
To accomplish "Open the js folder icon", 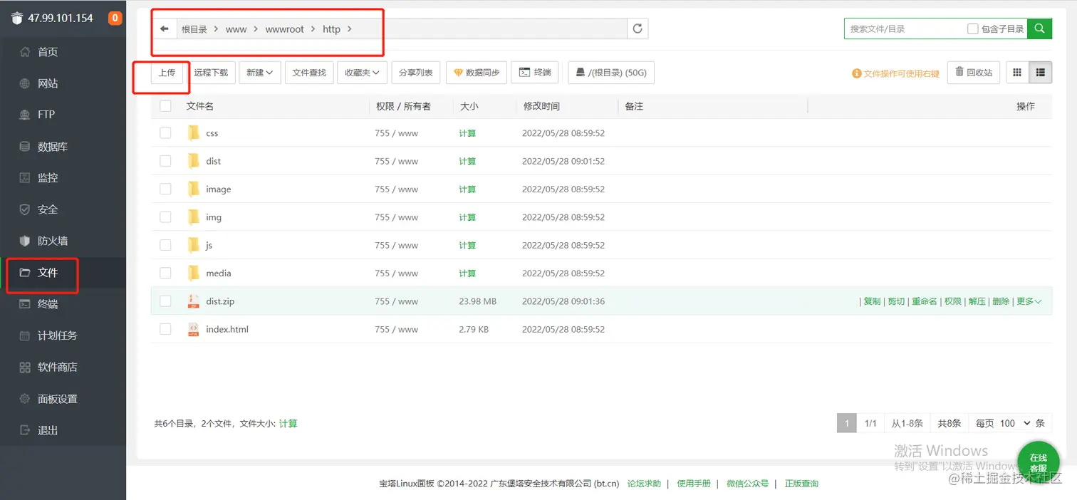I will (193, 245).
